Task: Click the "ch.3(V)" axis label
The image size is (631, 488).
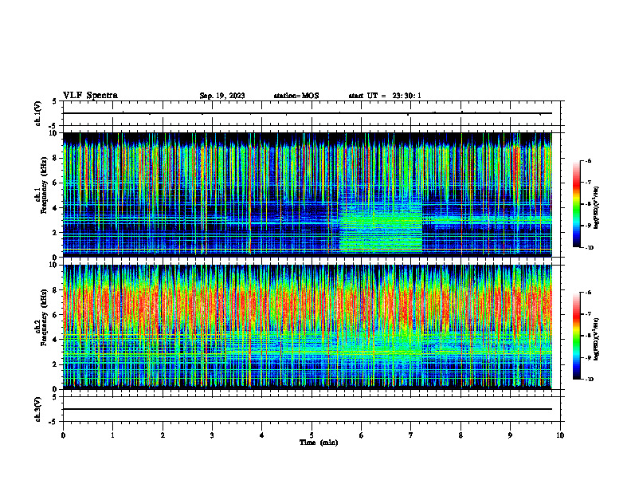Action: [x=37, y=409]
